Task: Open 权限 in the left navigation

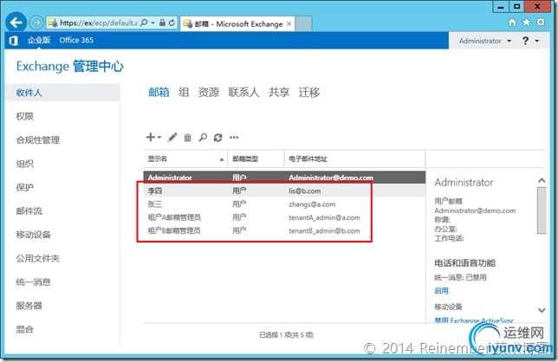Action: pos(25,116)
